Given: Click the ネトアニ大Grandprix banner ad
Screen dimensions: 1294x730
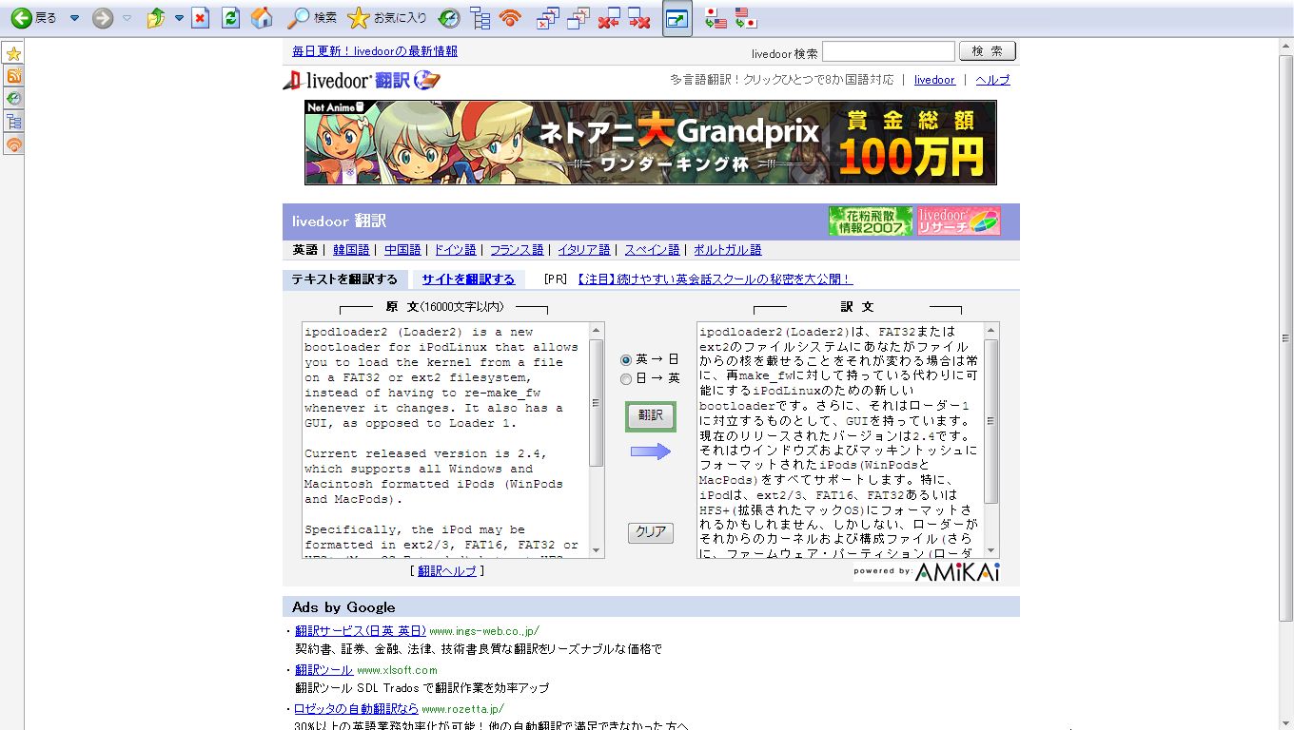Looking at the screenshot, I should (651, 143).
